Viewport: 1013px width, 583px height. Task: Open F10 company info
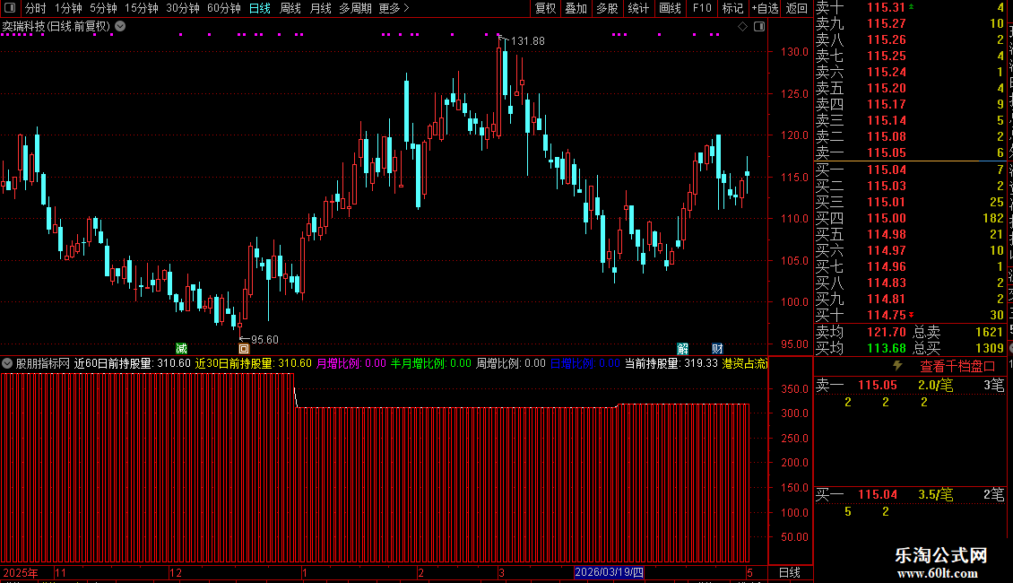click(x=702, y=8)
